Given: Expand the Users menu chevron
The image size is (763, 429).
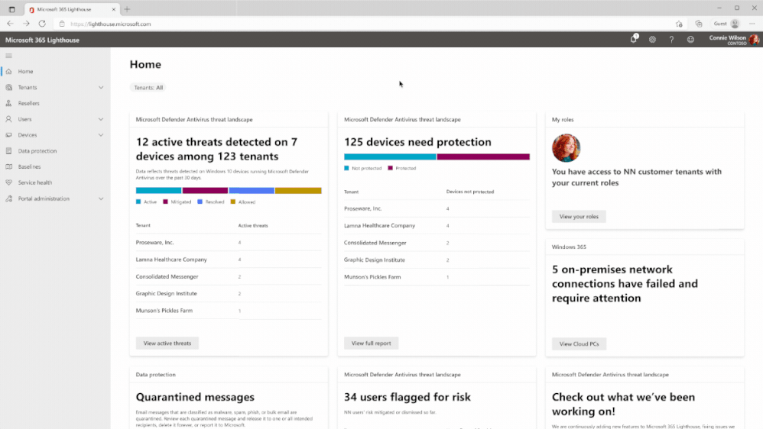Looking at the screenshot, I should pyautogui.click(x=101, y=119).
